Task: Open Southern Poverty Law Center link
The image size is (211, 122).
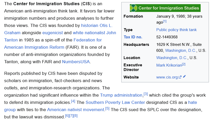Action: 115,102
